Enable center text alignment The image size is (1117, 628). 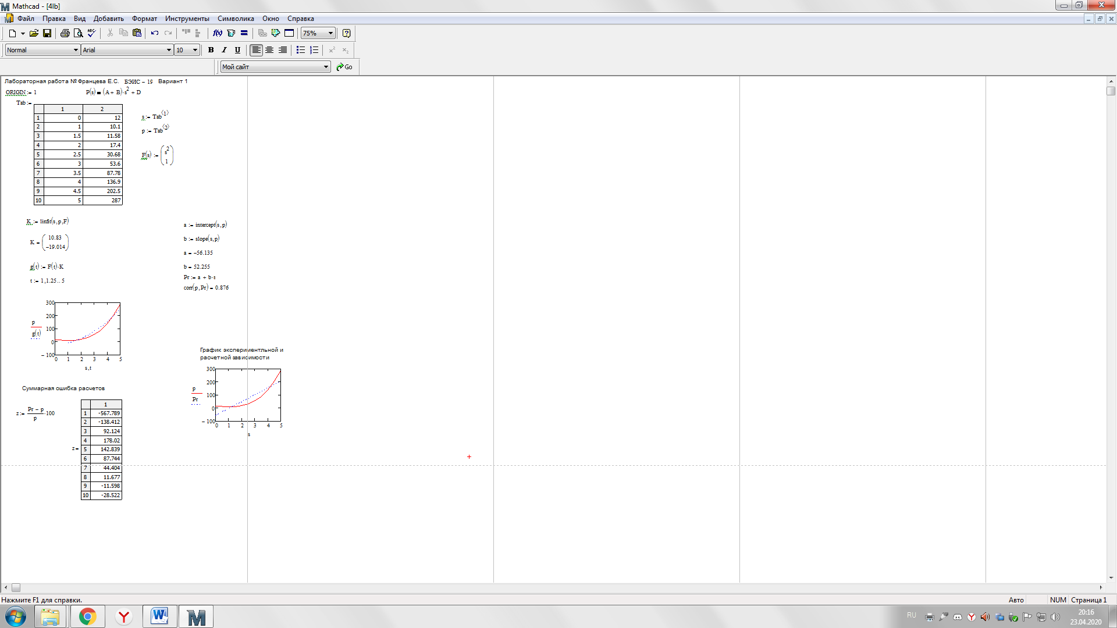click(269, 50)
